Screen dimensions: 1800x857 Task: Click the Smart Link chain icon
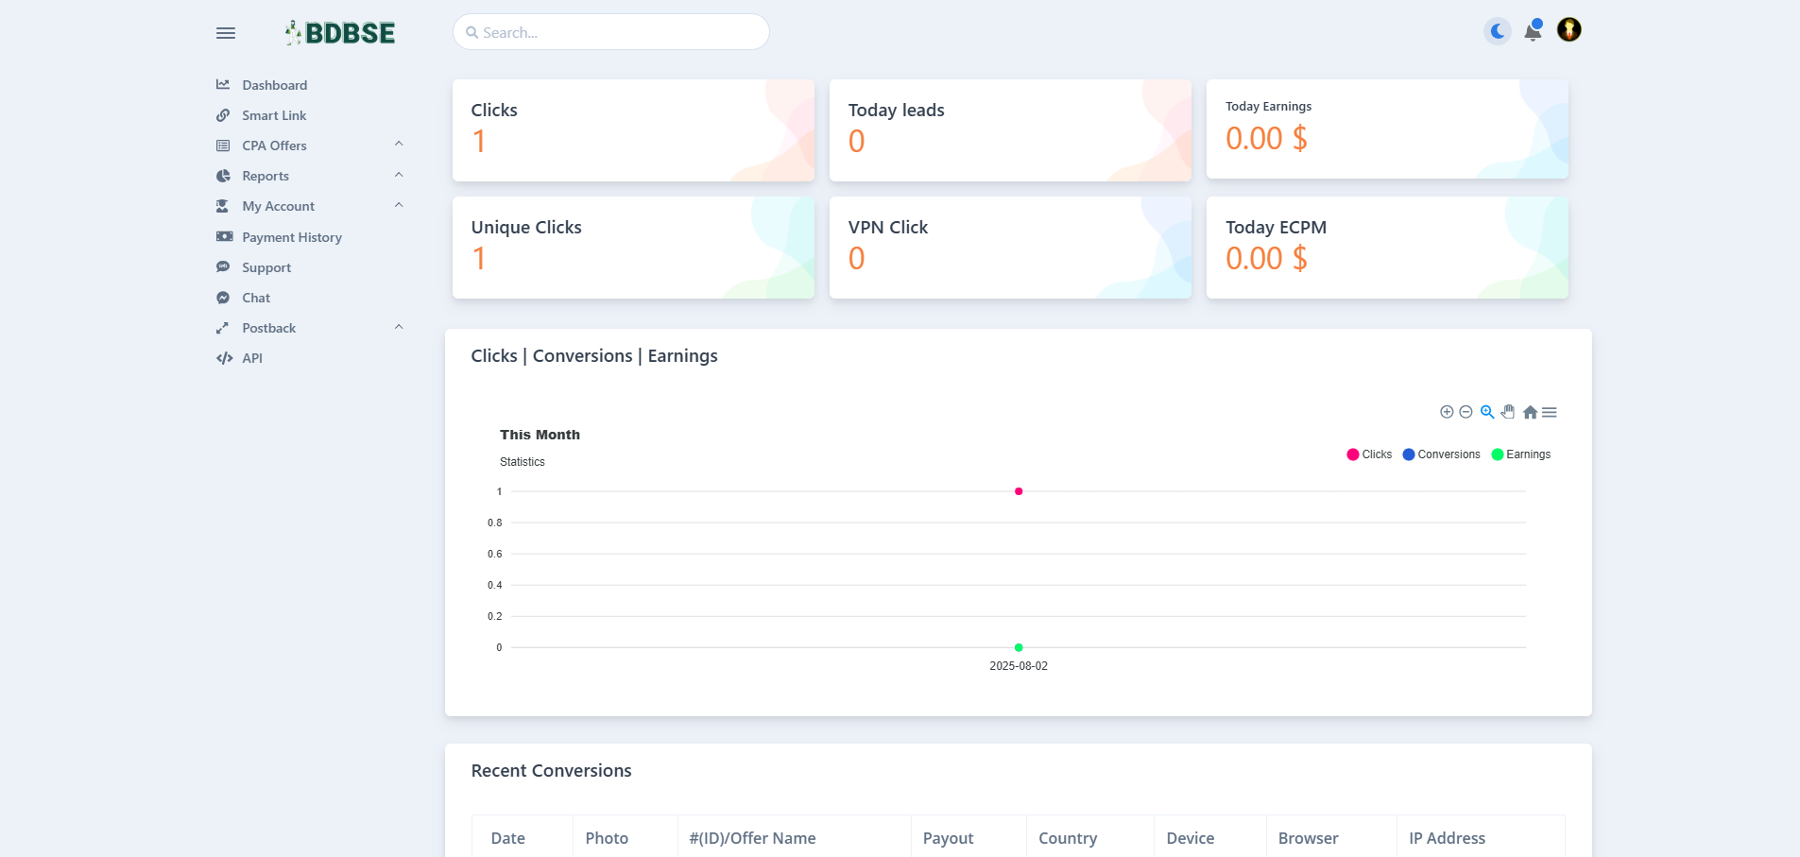click(x=223, y=115)
